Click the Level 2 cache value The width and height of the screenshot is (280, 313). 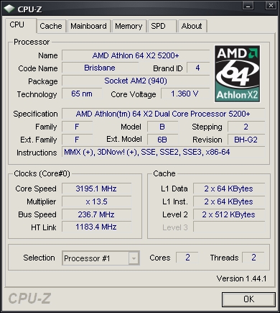229,214
